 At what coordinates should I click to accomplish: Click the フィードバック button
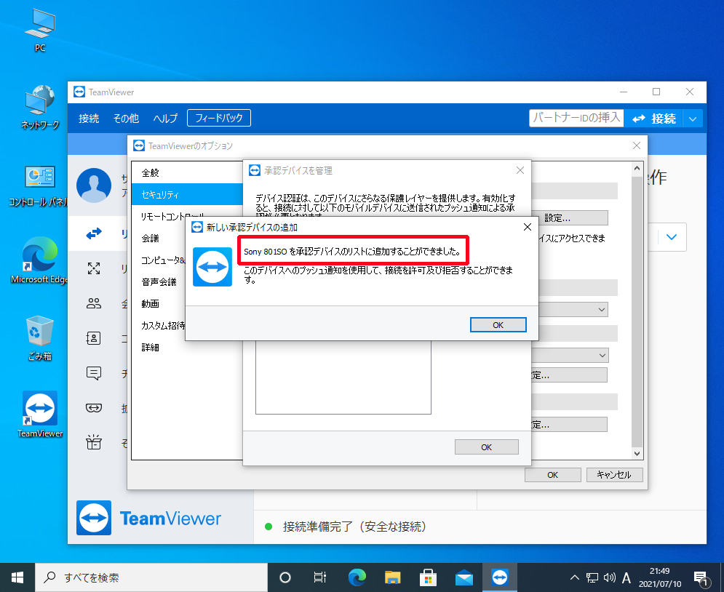coord(218,118)
